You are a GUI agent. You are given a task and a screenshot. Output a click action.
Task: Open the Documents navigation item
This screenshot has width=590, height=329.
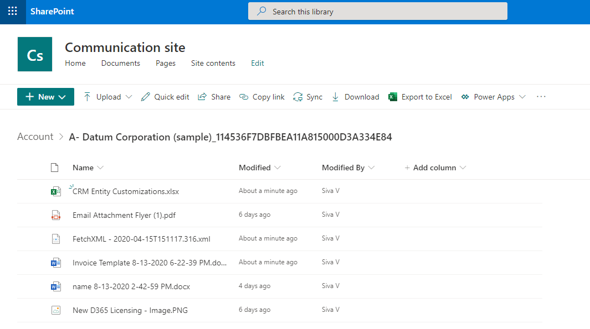pos(120,63)
